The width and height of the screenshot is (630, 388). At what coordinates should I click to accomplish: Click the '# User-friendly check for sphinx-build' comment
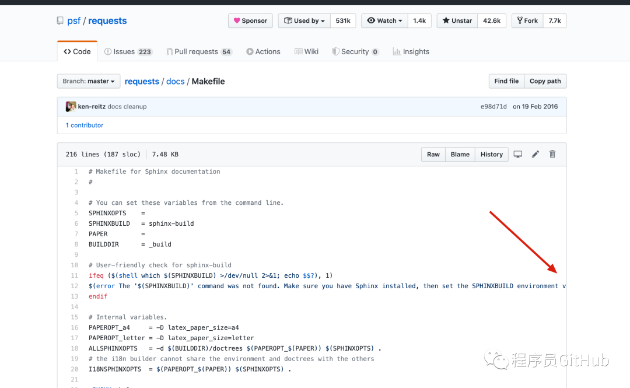(x=160, y=265)
